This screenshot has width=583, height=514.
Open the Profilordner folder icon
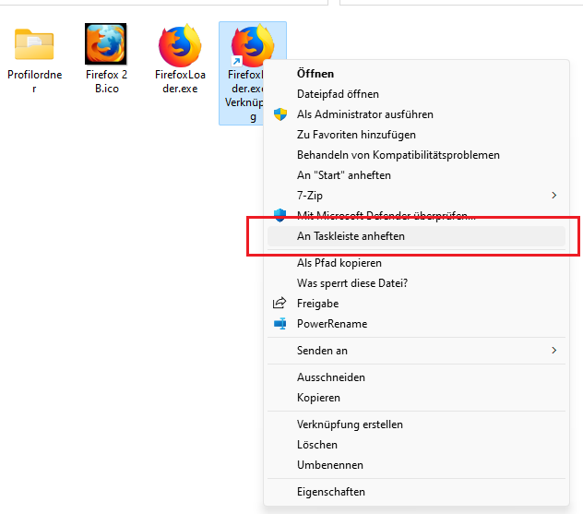(34, 44)
